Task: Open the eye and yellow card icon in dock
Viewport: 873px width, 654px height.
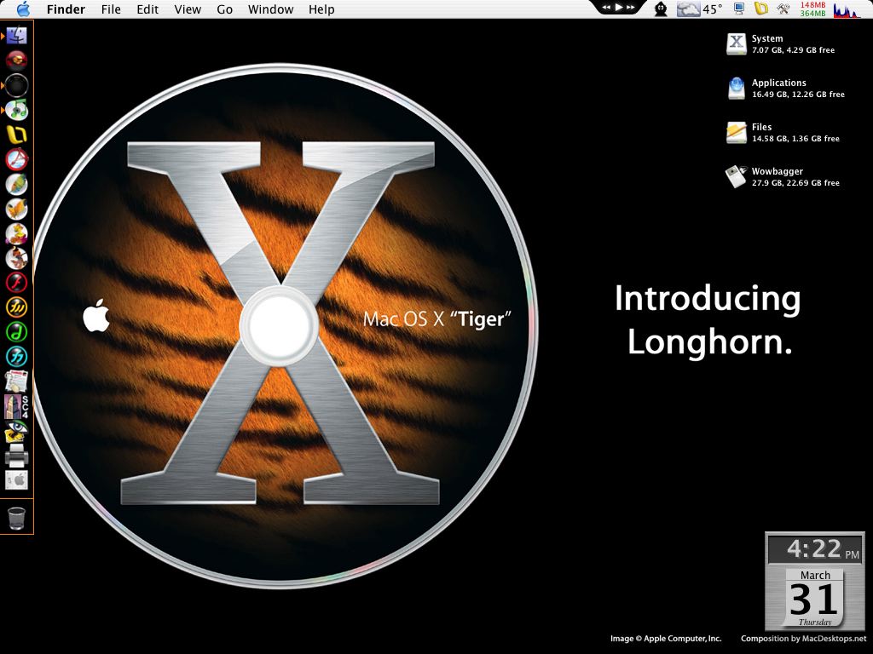Action: coord(17,432)
